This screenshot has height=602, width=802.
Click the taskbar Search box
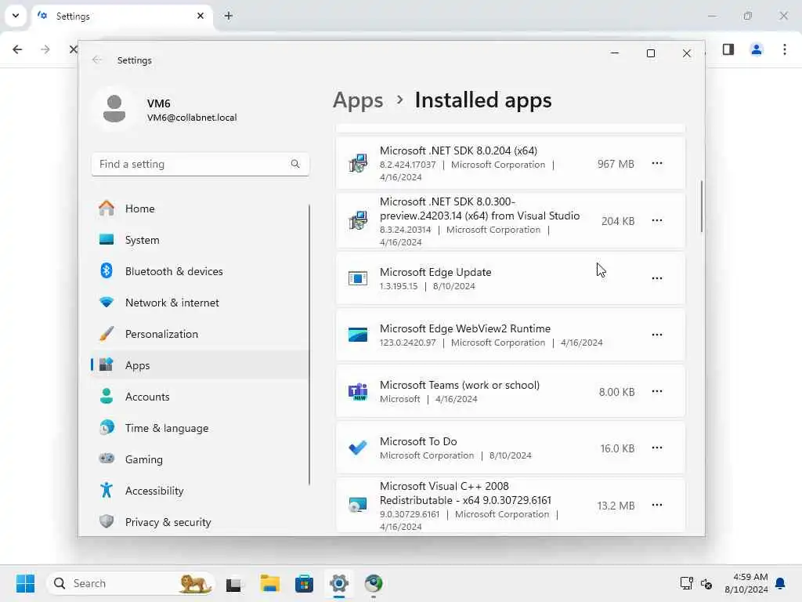pos(131,583)
